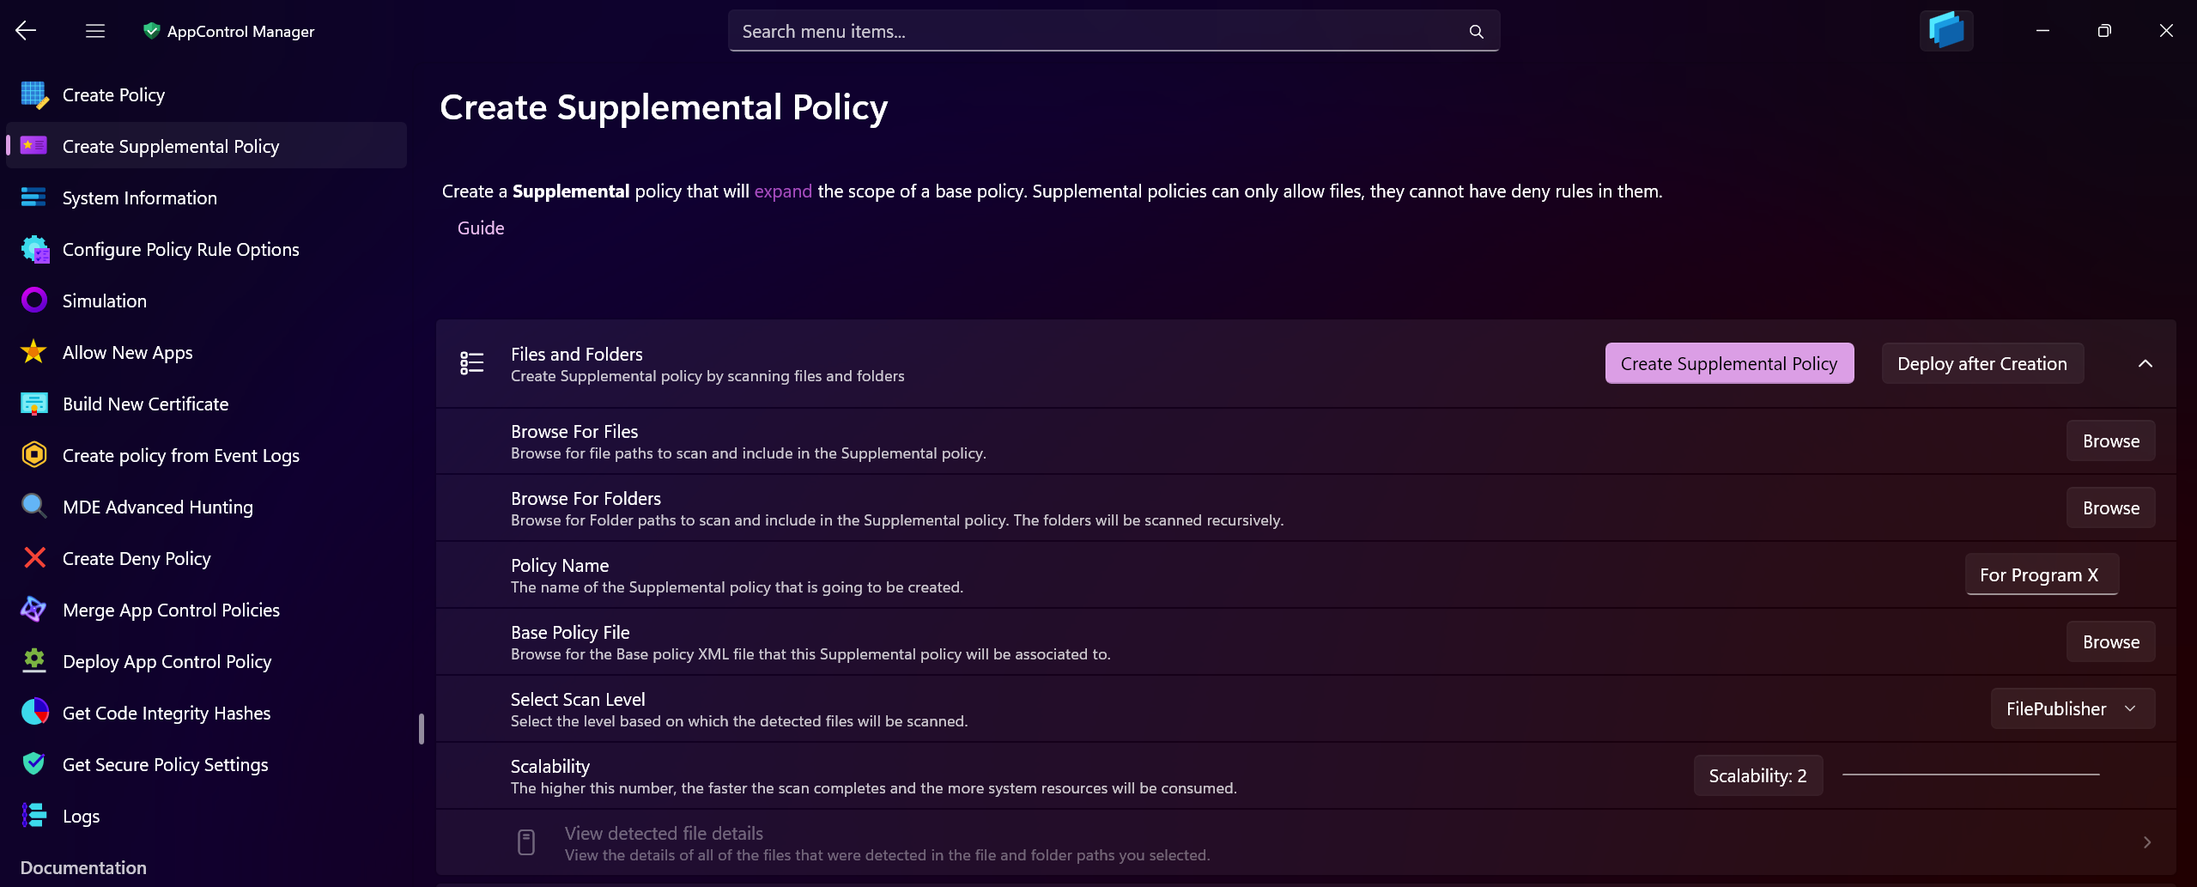Click the Configure Policy Rule Options gear icon
Image resolution: width=2197 pixels, height=887 pixels.
point(34,249)
